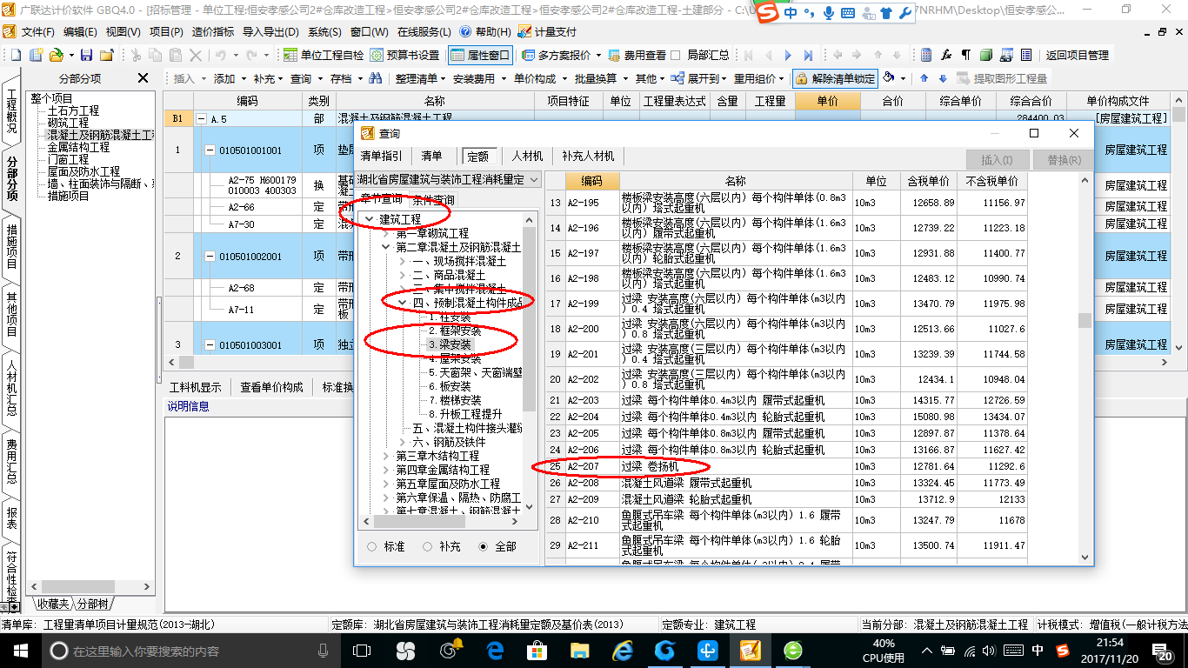Expand 第四章金属结构工程 node
Viewport: 1188px width, 668px height.
[386, 470]
